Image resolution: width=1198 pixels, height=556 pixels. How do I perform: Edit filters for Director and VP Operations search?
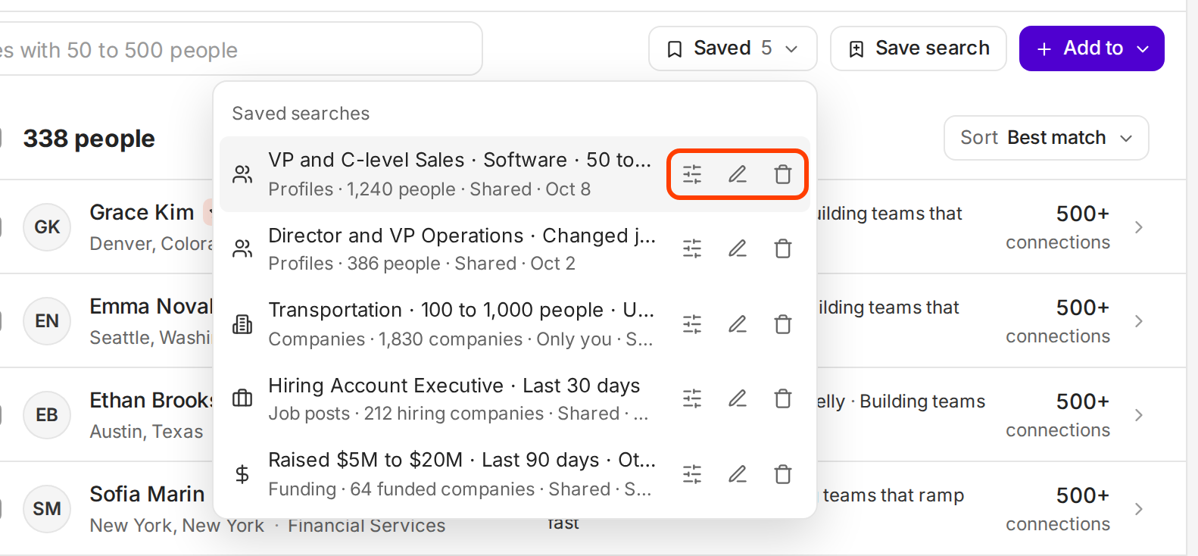pos(692,248)
